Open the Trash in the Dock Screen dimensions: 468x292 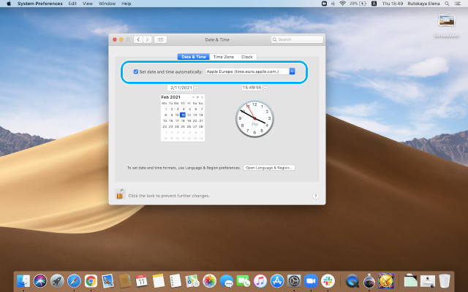pyautogui.click(x=445, y=281)
